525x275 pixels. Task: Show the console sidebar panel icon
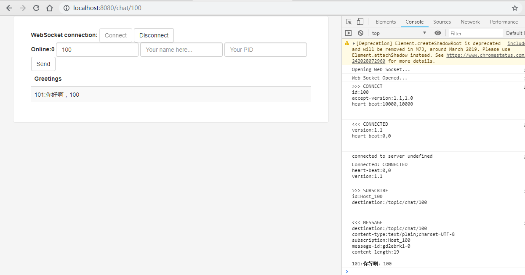point(349,33)
